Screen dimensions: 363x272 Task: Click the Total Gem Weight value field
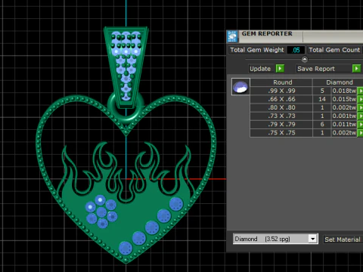pyautogui.click(x=296, y=50)
